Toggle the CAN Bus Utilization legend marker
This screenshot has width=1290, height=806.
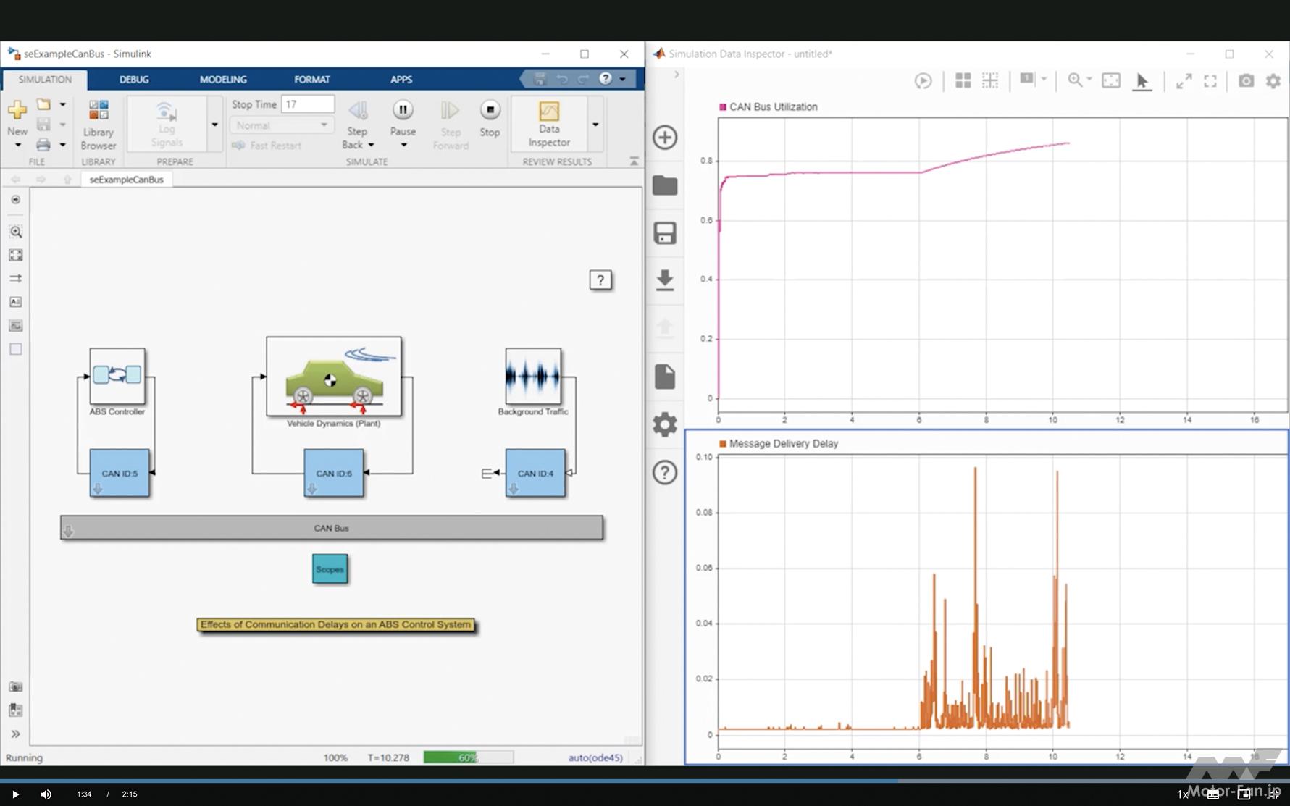coord(722,107)
